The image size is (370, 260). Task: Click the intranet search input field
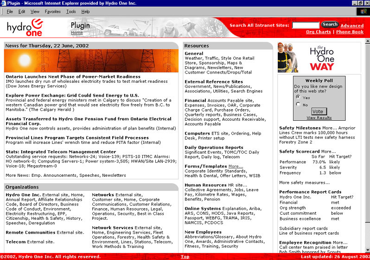306,25
